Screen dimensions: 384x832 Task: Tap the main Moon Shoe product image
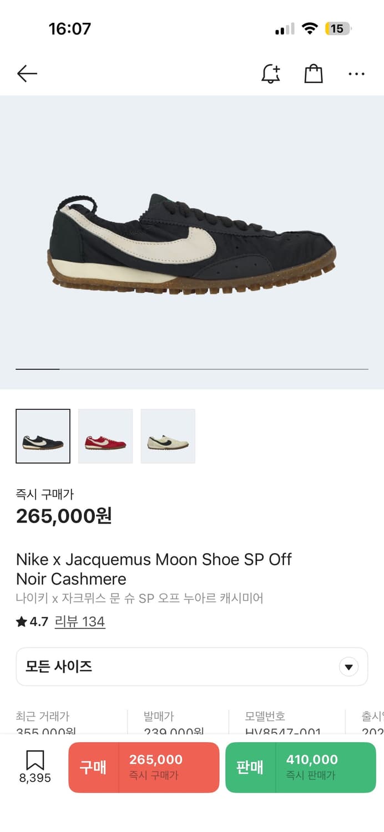point(191,243)
